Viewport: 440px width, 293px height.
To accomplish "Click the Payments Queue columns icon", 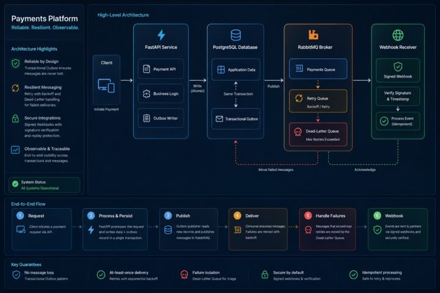I will (299, 68).
